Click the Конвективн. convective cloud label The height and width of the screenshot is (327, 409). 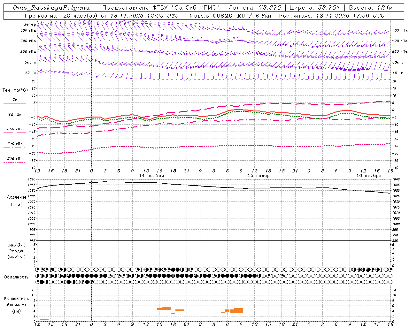point(17,299)
